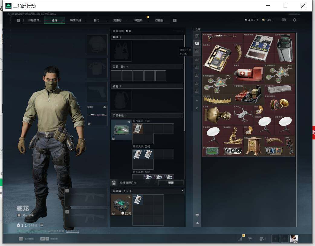This screenshot has height=246, width=315.
Task: Select the keycard inside the safe box
Action: pyautogui.click(x=138, y=200)
